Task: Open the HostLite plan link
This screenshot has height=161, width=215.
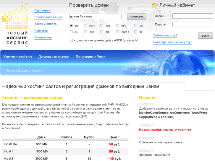Action: [11, 144]
